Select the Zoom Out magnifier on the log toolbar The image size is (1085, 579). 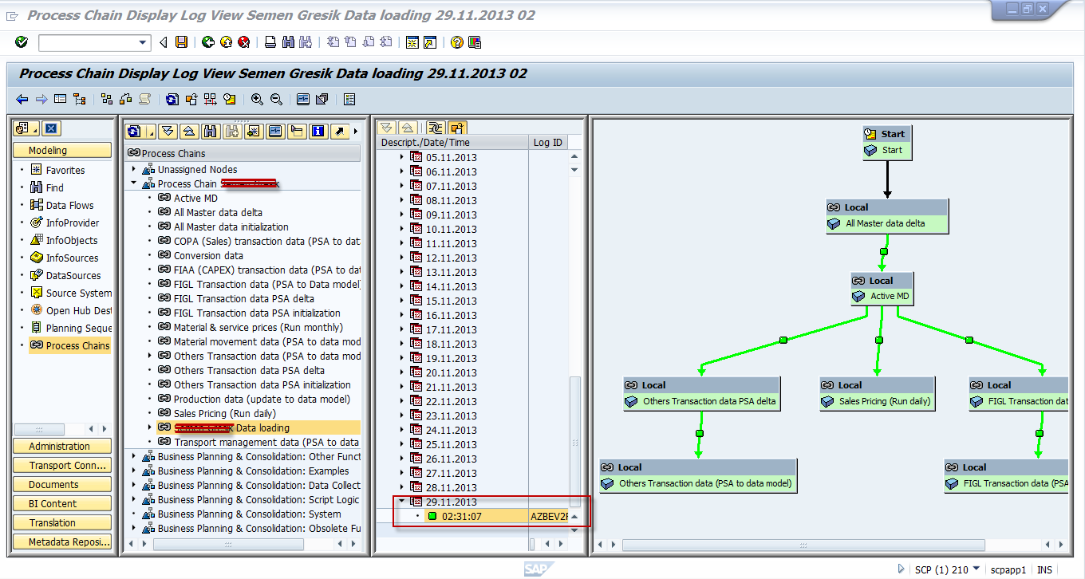click(276, 99)
